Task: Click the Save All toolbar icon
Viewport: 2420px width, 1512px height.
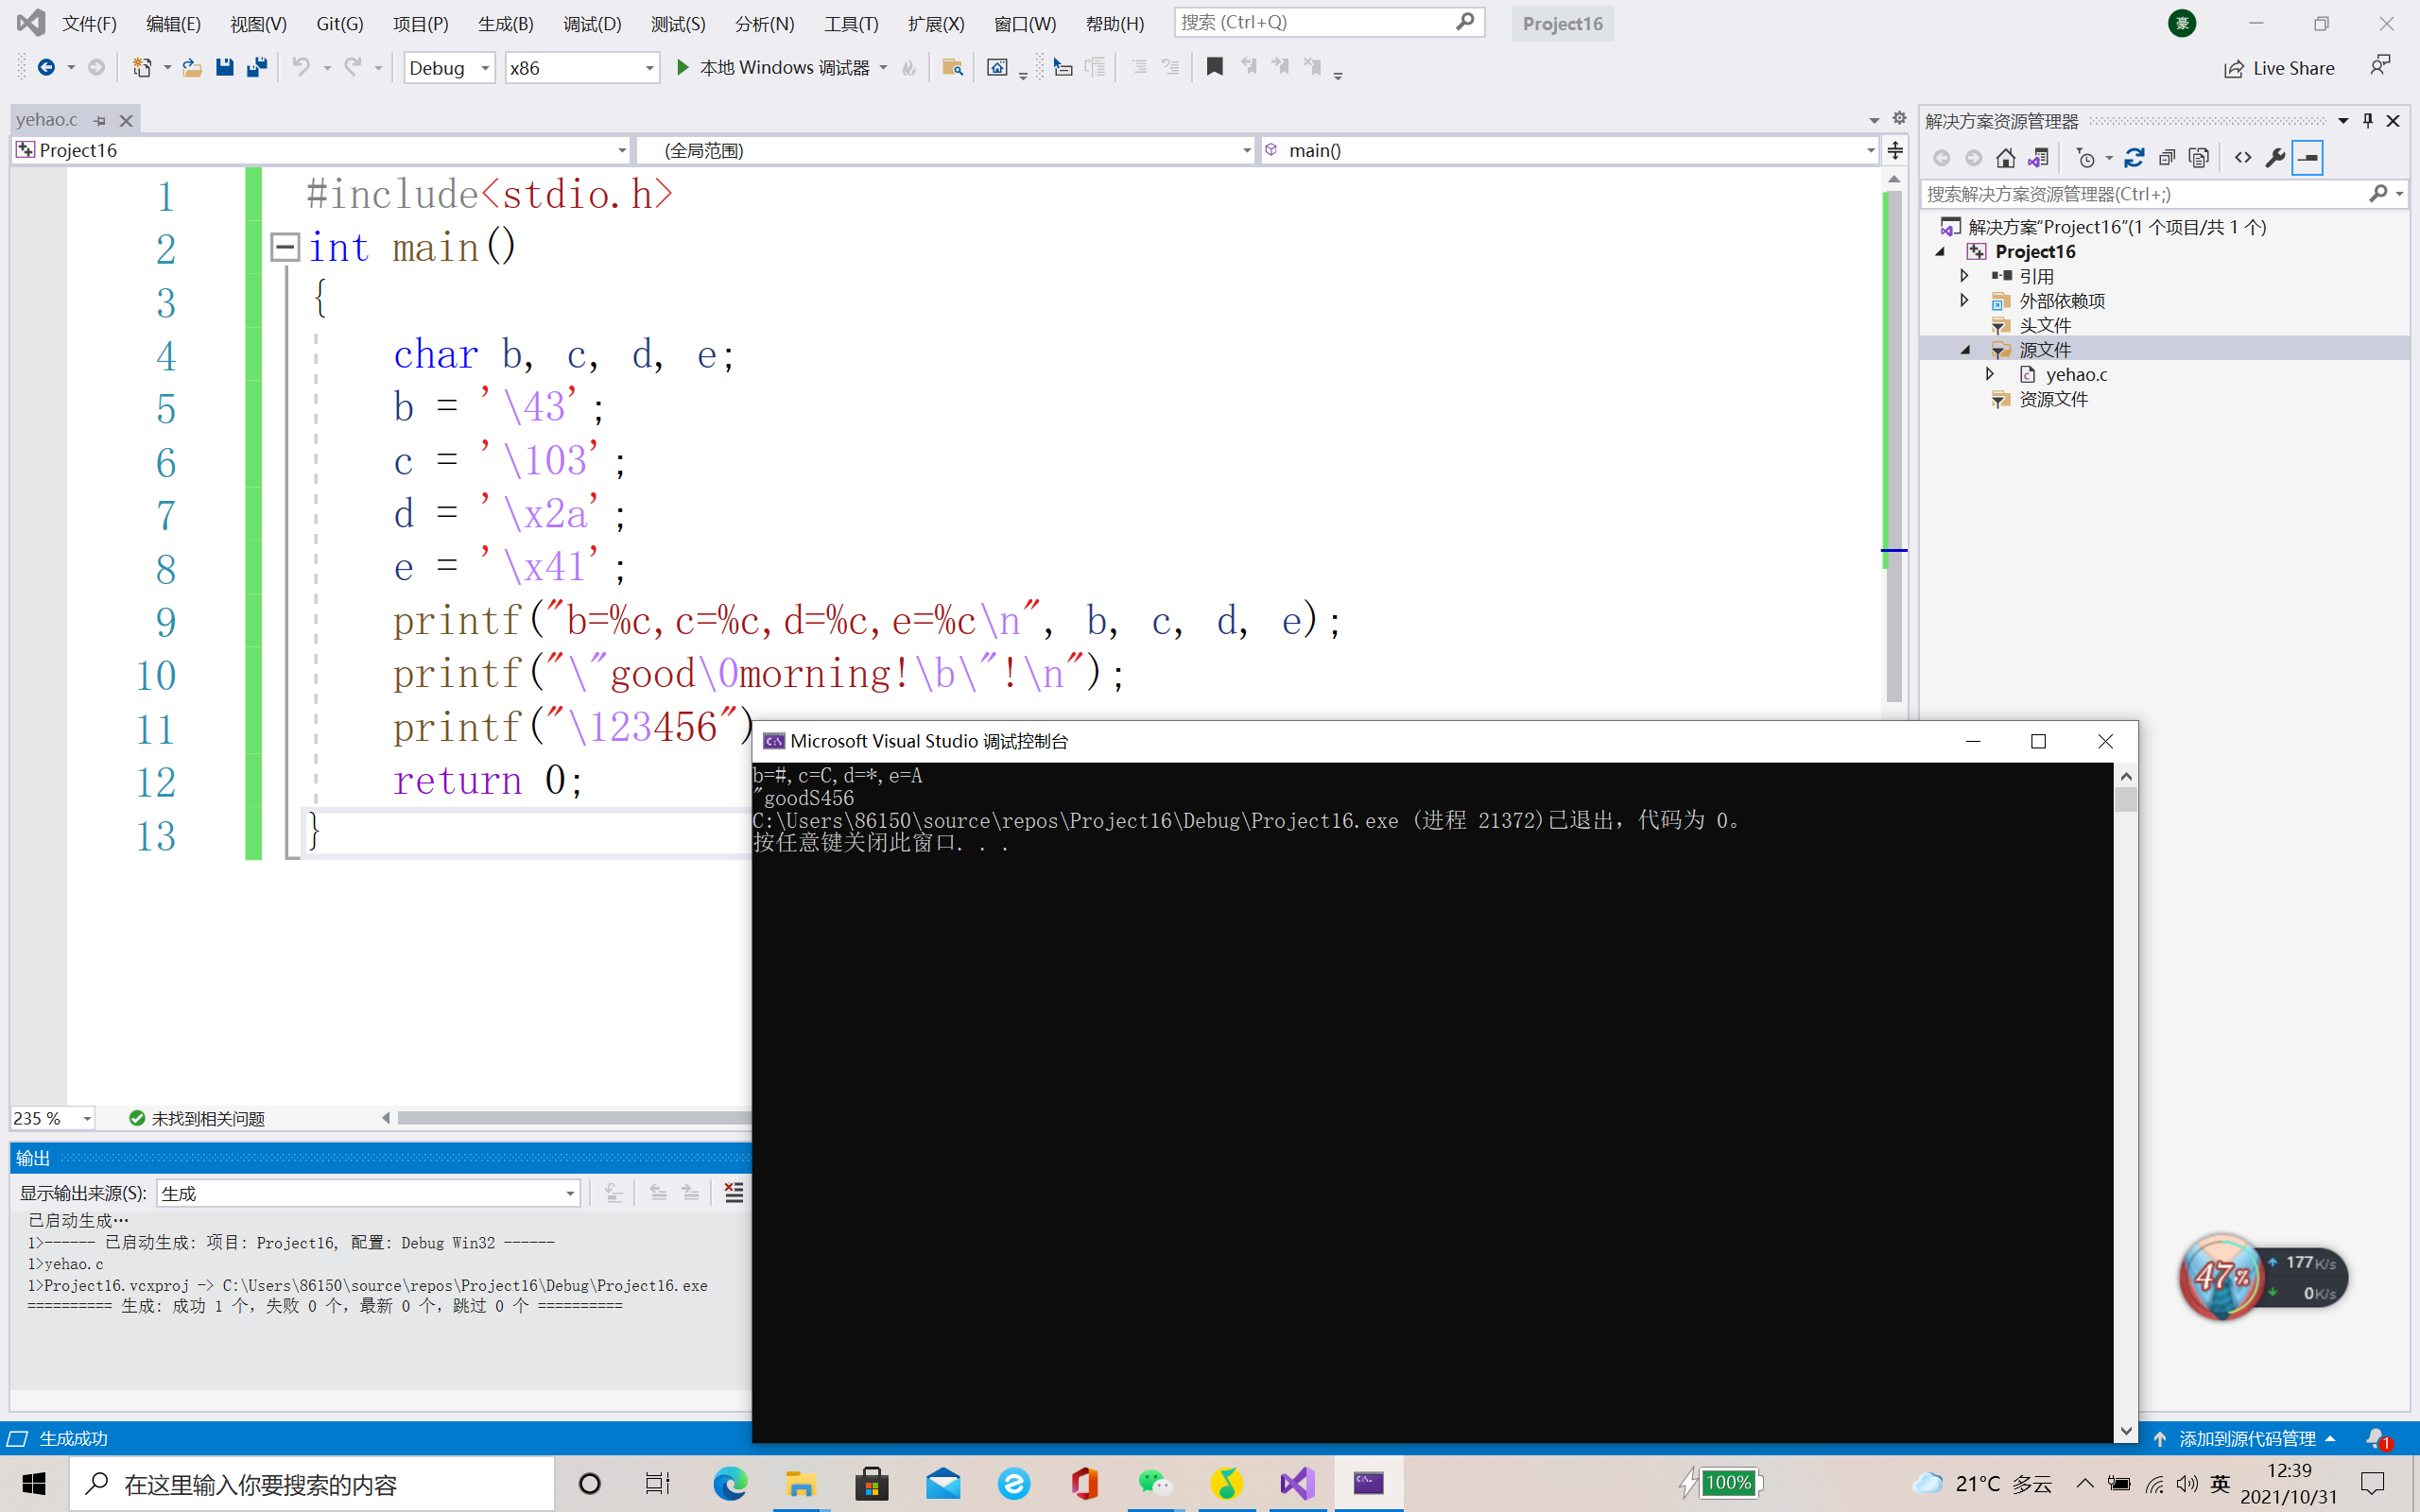Action: [x=257, y=67]
